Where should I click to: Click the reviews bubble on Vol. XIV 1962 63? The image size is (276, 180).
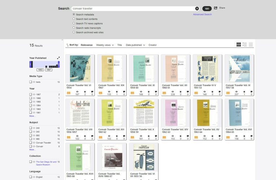tap(188, 136)
